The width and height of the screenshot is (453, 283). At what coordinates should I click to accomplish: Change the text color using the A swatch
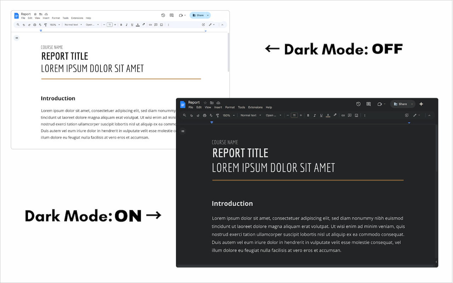[328, 115]
